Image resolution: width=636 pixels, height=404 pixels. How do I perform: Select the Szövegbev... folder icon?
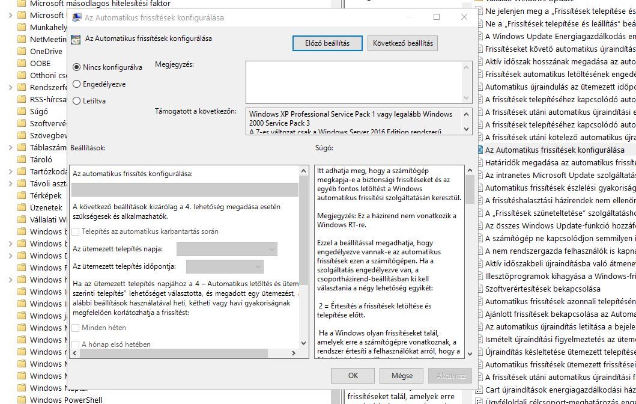[x=22, y=136]
